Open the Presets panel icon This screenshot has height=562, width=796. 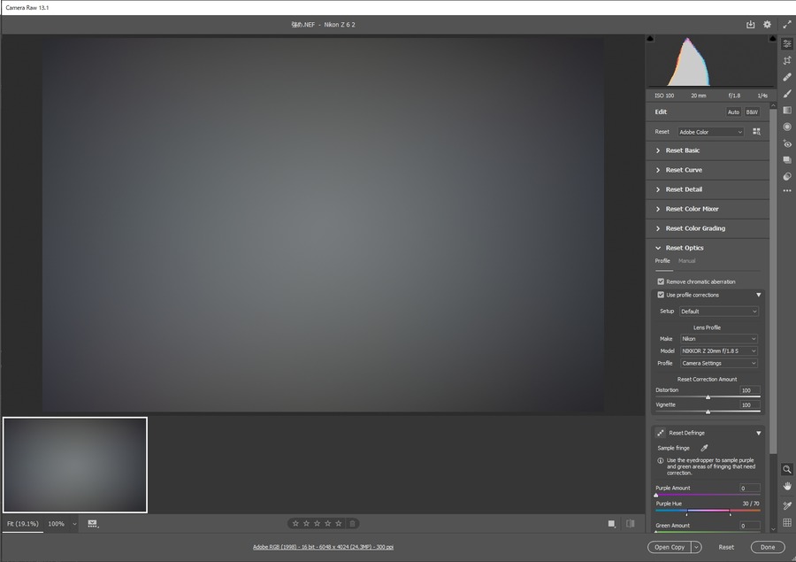(787, 176)
